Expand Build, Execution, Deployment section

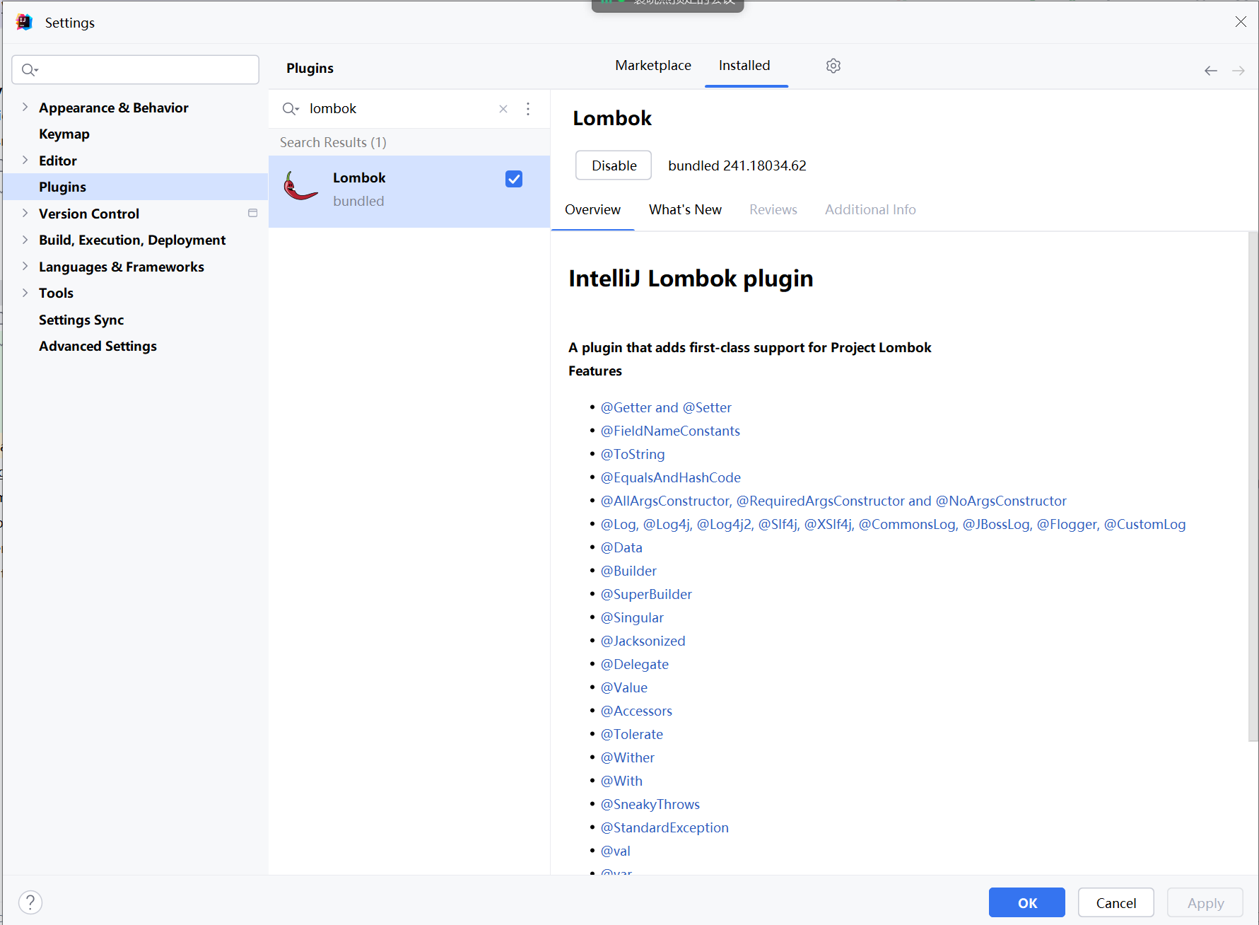pos(25,240)
